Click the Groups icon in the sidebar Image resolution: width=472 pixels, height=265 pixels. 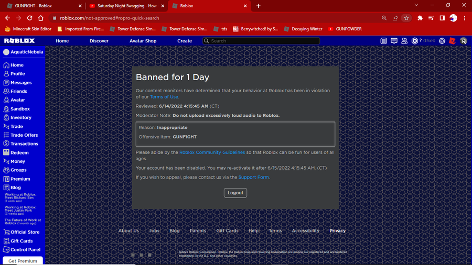click(x=6, y=170)
